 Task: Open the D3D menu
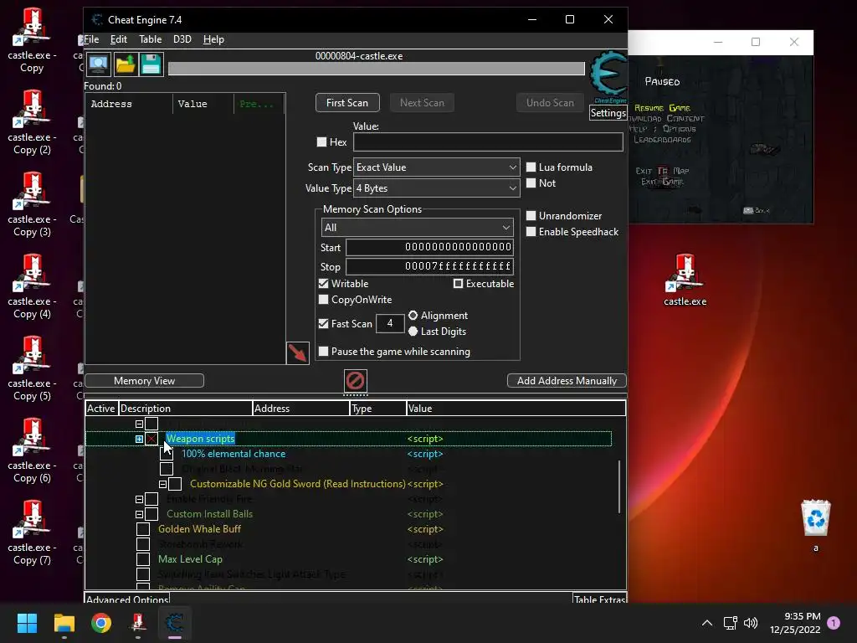pos(182,39)
